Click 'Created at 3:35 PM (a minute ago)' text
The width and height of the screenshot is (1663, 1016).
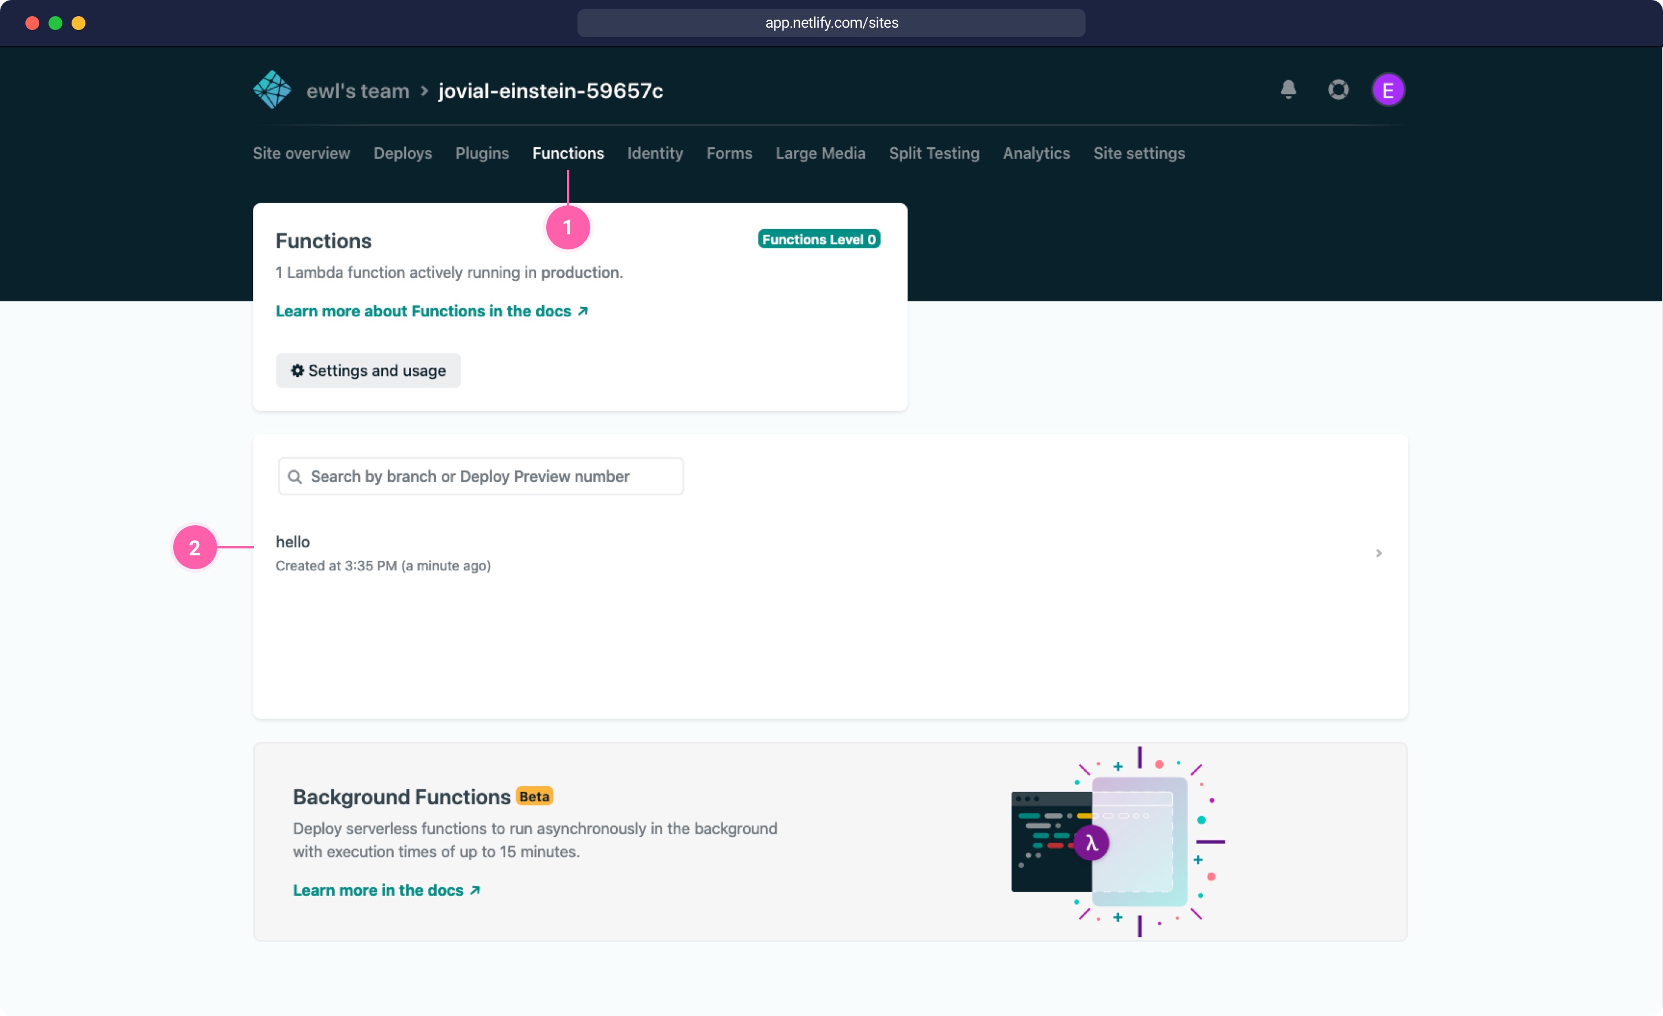click(x=383, y=566)
